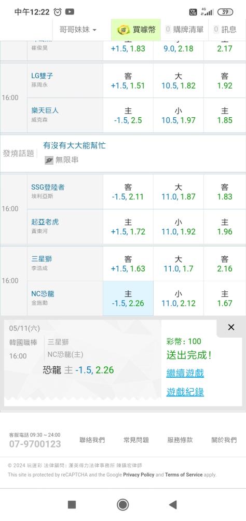Pick 樂天巨人 home moneyline 1.85

225,115
